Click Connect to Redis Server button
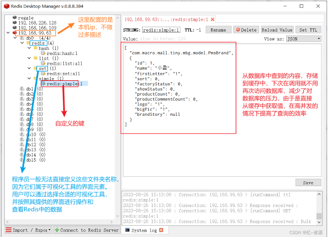This screenshot has width=328, height=237. click(x=87, y=230)
